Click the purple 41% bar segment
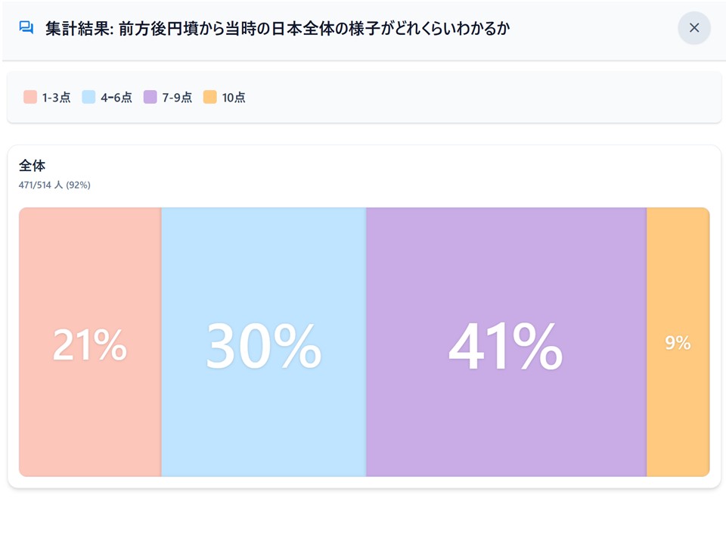 506,342
